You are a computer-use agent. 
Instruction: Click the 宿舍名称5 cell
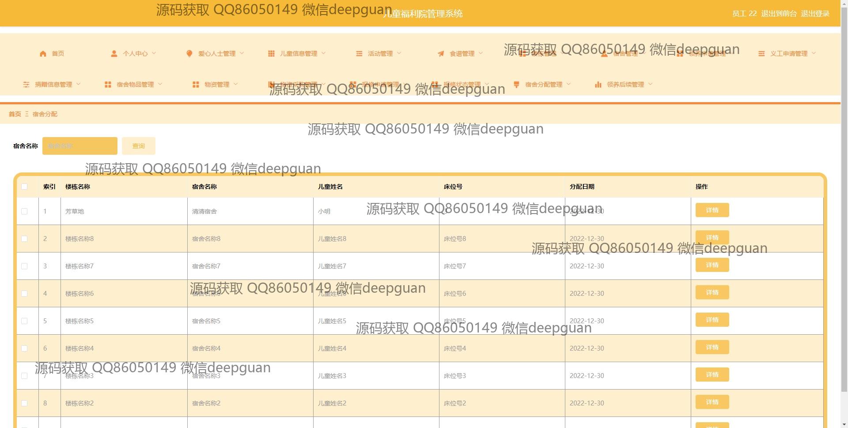pyautogui.click(x=206, y=321)
